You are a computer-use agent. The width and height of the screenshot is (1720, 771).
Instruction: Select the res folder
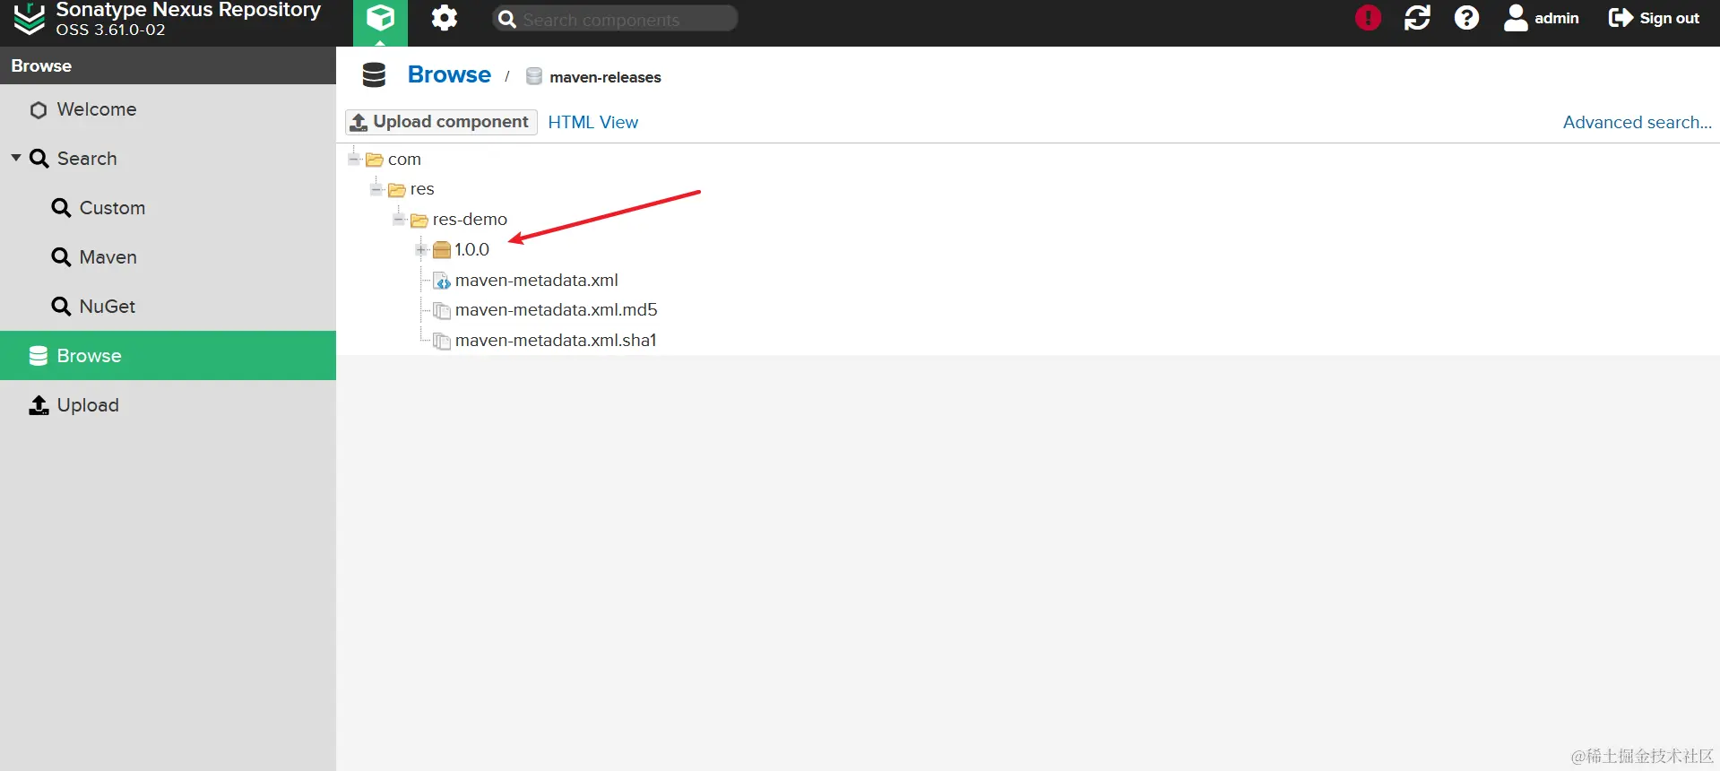point(422,189)
